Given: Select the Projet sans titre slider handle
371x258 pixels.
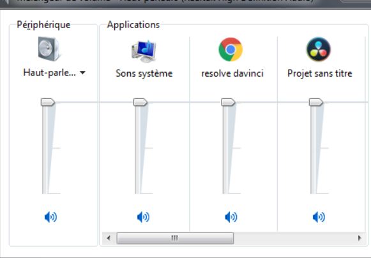Looking at the screenshot, I should [316, 102].
